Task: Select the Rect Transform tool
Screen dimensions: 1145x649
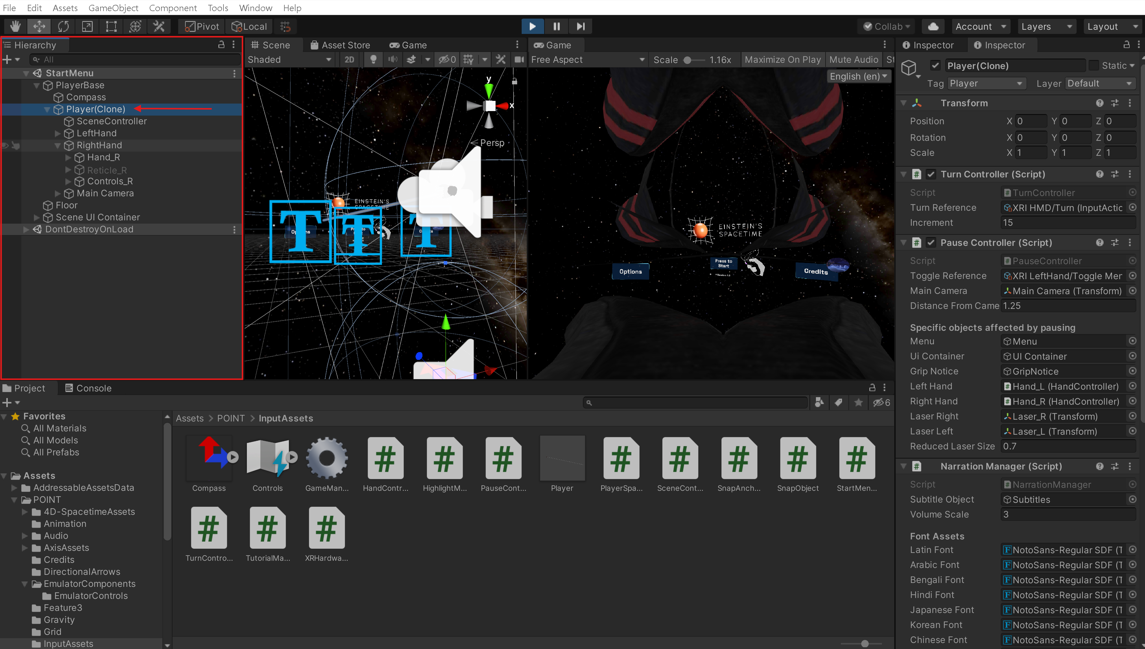Action: pos(111,26)
